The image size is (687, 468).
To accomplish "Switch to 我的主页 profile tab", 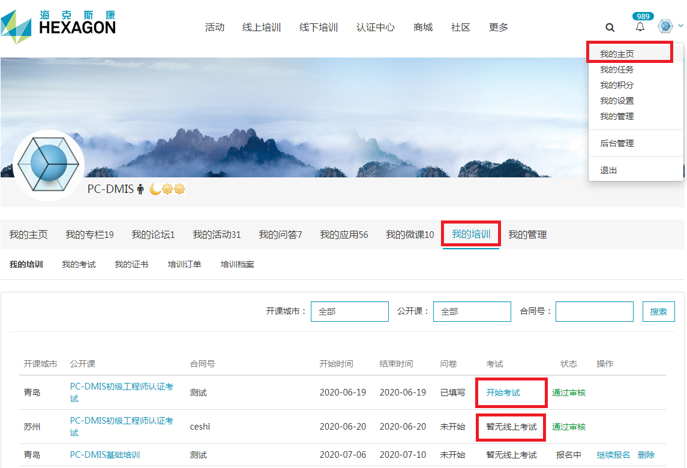I will tap(28, 234).
